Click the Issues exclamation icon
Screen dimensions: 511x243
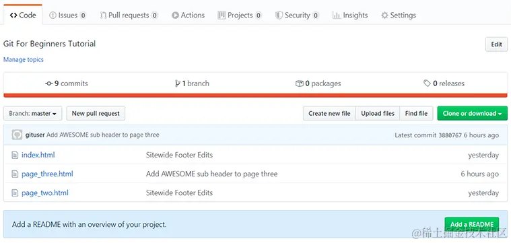[x=53, y=15]
